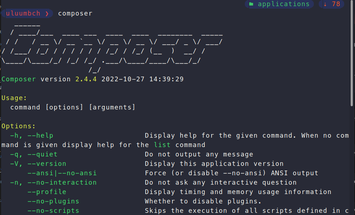Click the Usage: heading
This screenshot has width=355, height=215.
pyautogui.click(x=14, y=98)
